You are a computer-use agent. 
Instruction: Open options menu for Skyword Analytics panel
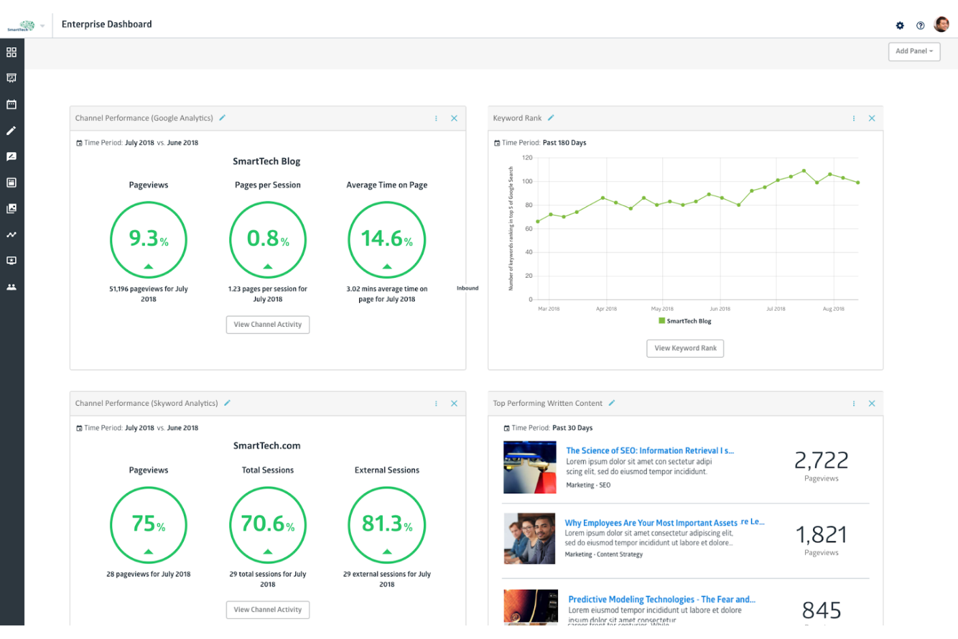(436, 403)
